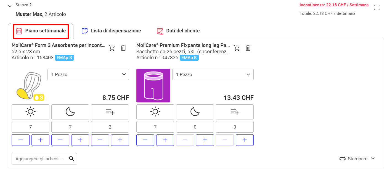
Task: Click Incontinenza 22.18 CHF / Settimana text
Action: (x=334, y=5)
